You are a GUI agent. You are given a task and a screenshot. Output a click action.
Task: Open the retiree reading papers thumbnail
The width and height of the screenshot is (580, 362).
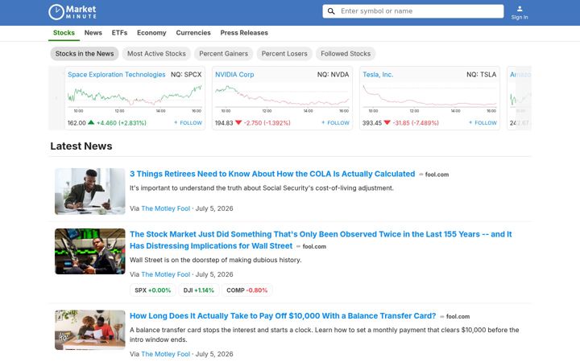90,191
